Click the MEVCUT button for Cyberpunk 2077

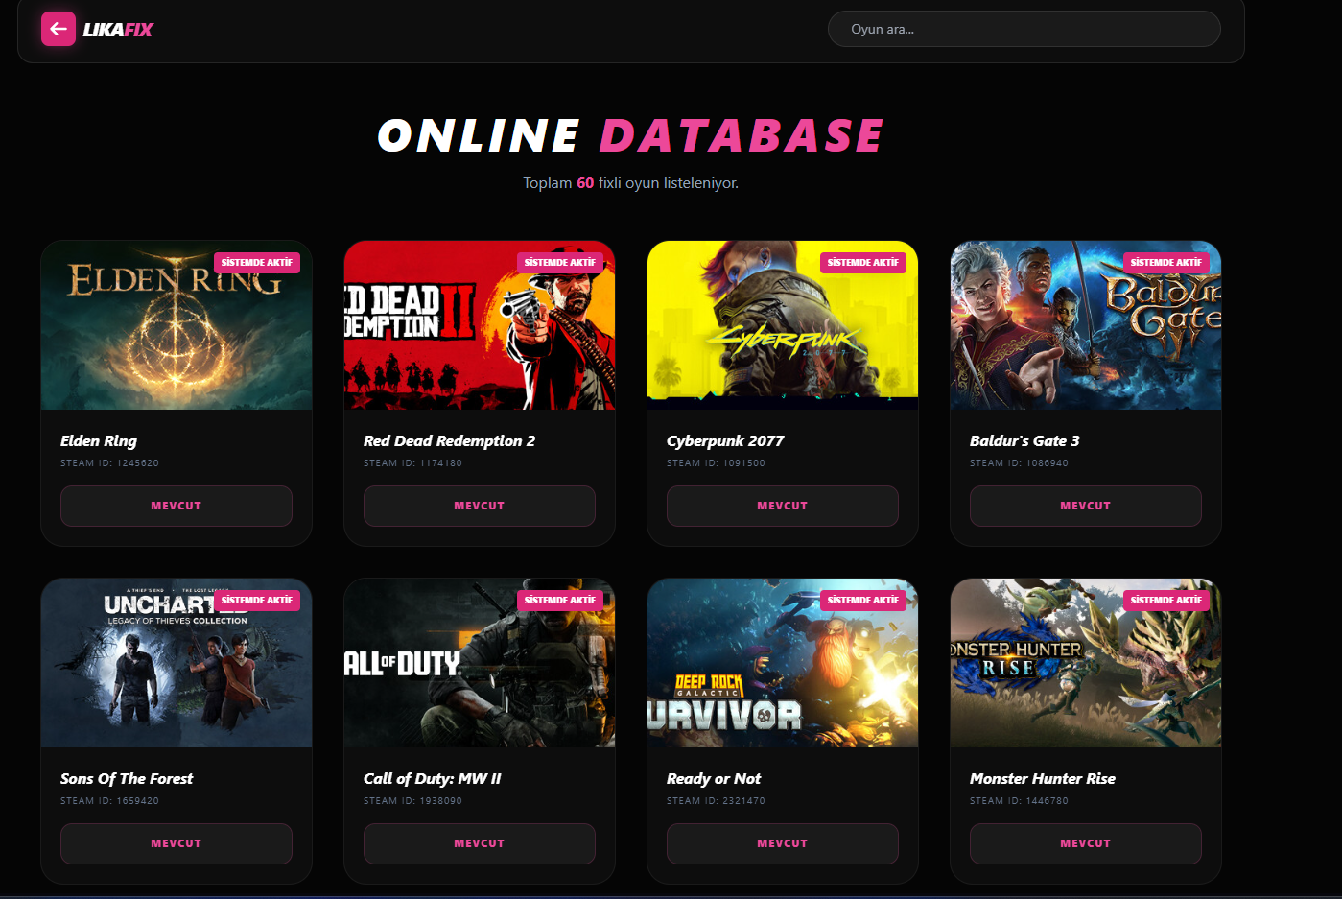point(783,506)
